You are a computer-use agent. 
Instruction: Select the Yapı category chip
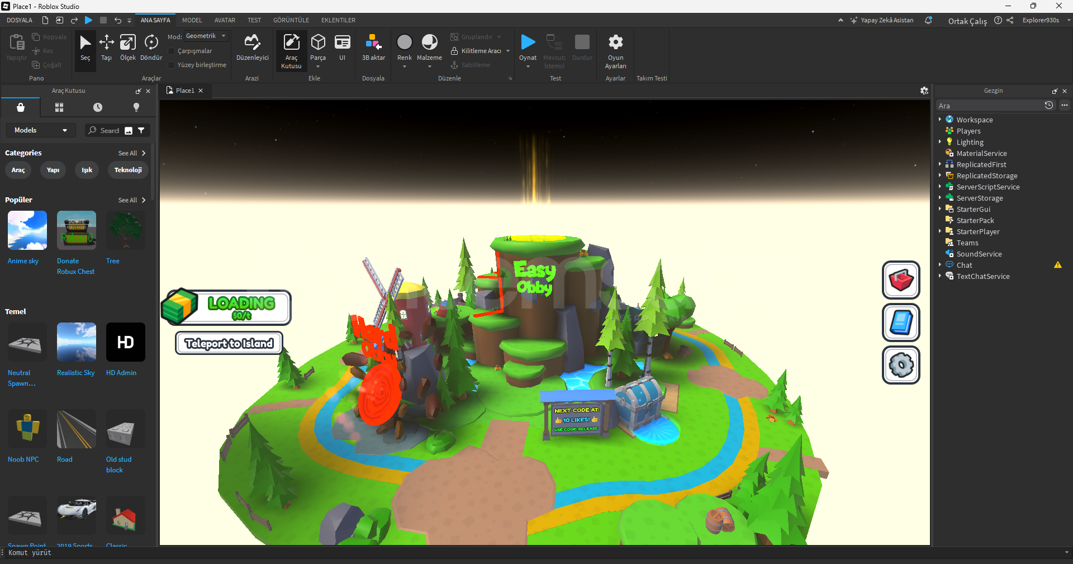point(53,170)
